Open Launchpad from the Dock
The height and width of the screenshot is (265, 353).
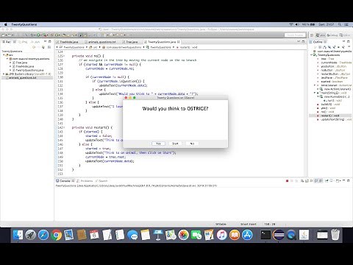tap(31, 235)
